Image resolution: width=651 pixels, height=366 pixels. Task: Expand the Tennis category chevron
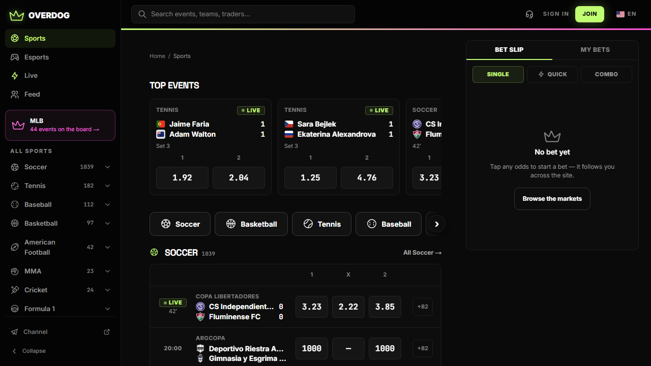point(107,186)
